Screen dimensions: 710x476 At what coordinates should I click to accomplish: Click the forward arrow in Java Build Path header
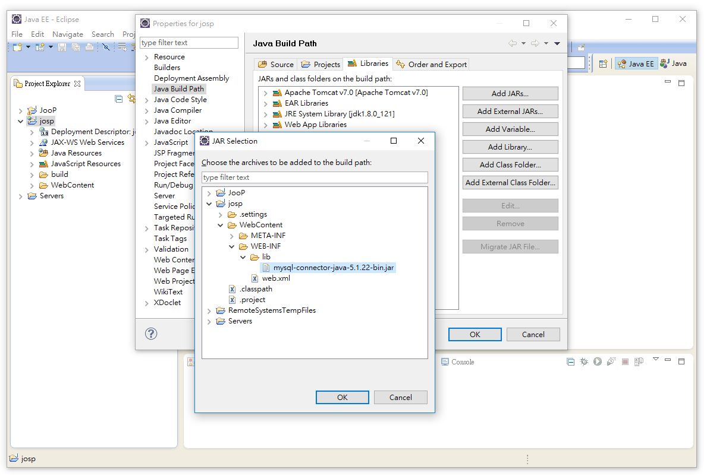tap(535, 43)
